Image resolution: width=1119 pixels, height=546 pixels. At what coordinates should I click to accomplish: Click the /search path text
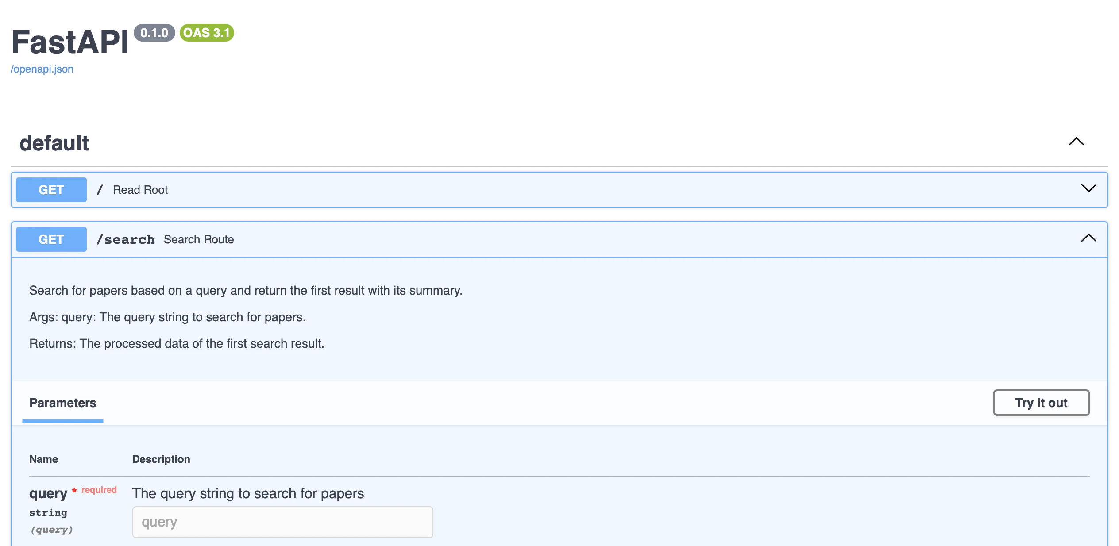(x=126, y=239)
